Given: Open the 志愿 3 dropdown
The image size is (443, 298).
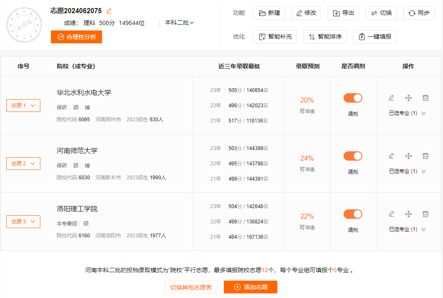Looking at the screenshot, I should coord(23,222).
